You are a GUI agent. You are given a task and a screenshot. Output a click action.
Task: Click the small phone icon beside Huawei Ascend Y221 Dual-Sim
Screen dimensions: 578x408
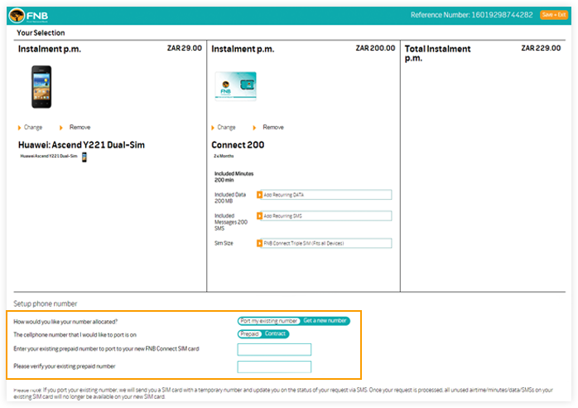point(84,157)
